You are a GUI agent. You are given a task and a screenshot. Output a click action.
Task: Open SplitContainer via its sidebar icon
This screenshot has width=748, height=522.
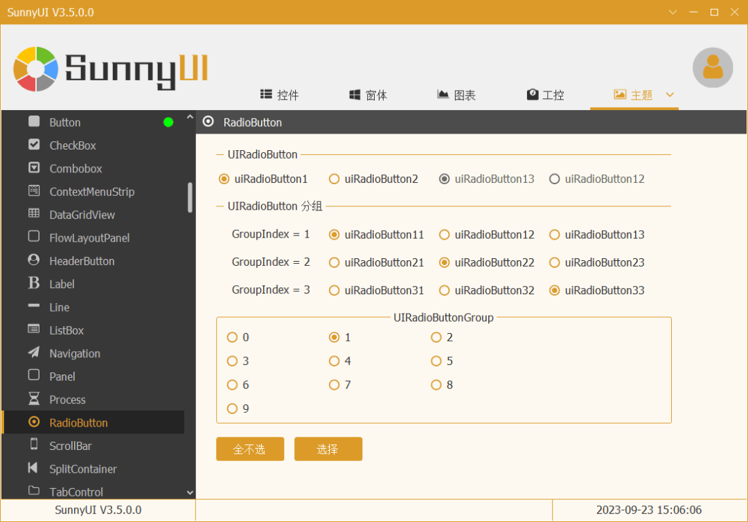click(34, 468)
